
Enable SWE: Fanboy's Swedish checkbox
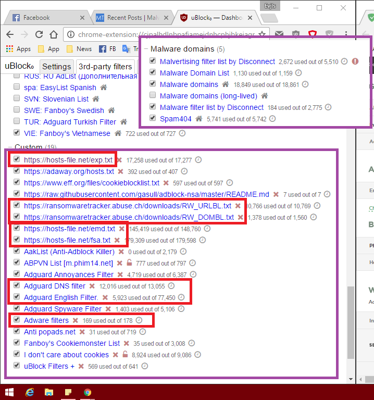[17, 110]
